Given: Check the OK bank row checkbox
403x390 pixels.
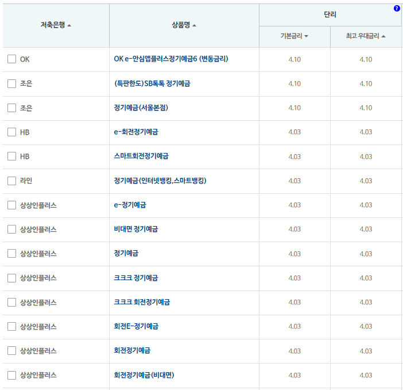Looking at the screenshot, I should tap(12, 59).
